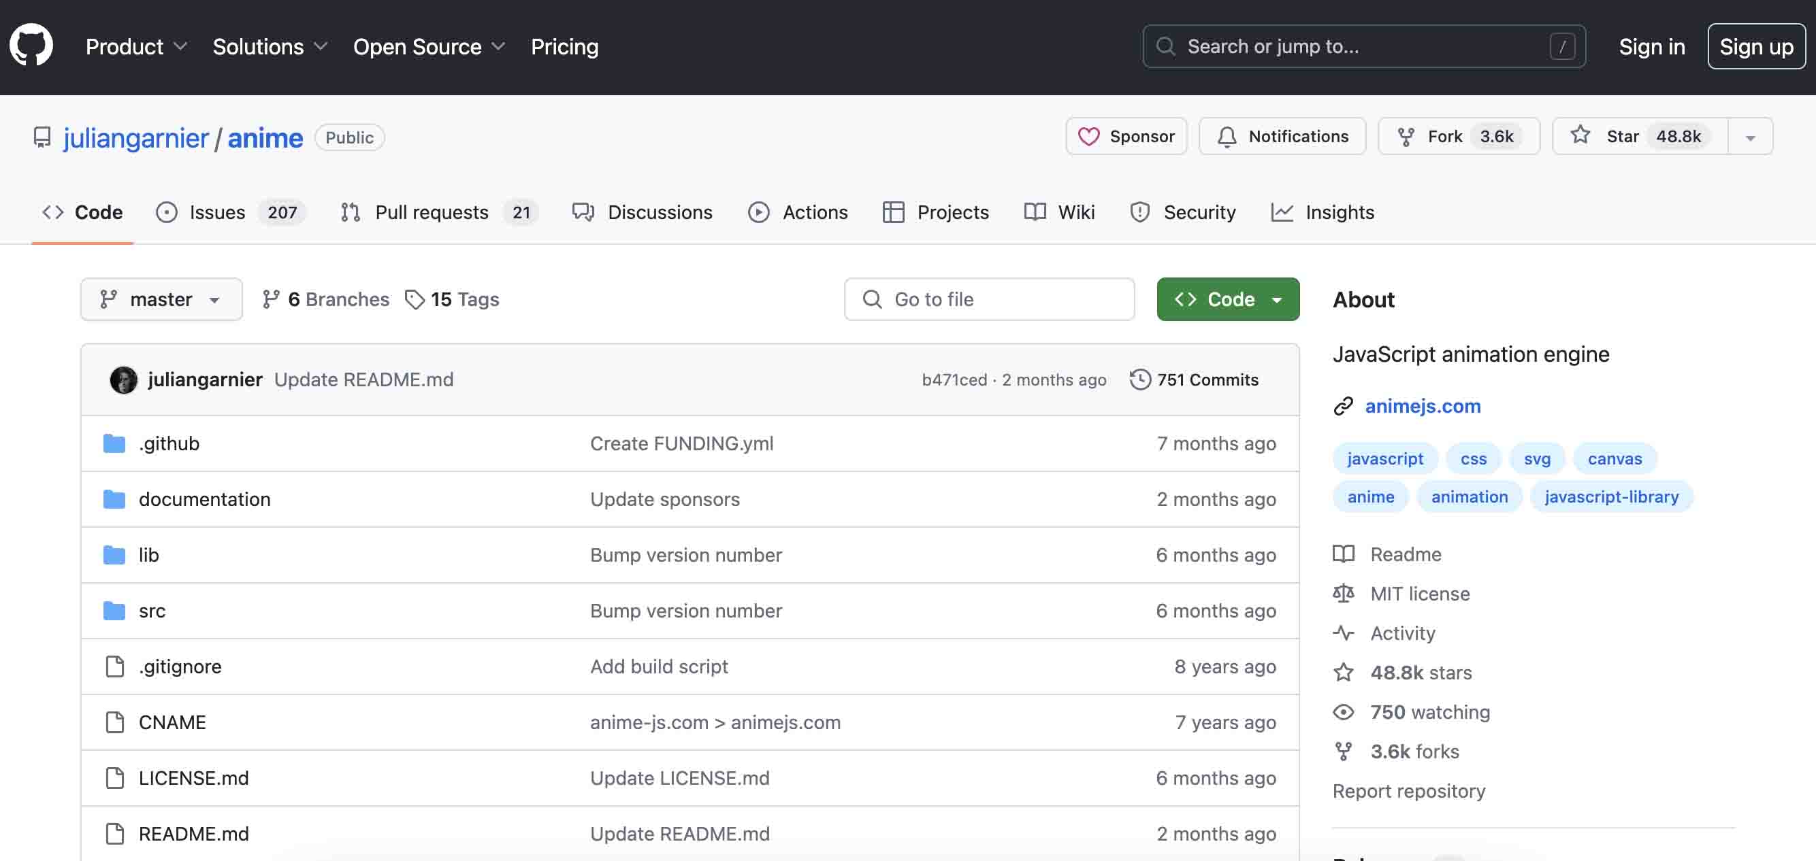Star the repository

point(1640,136)
